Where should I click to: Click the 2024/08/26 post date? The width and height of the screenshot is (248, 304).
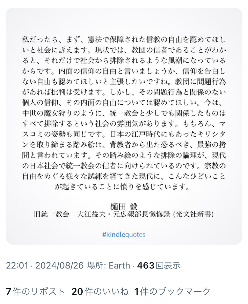pos(59,265)
